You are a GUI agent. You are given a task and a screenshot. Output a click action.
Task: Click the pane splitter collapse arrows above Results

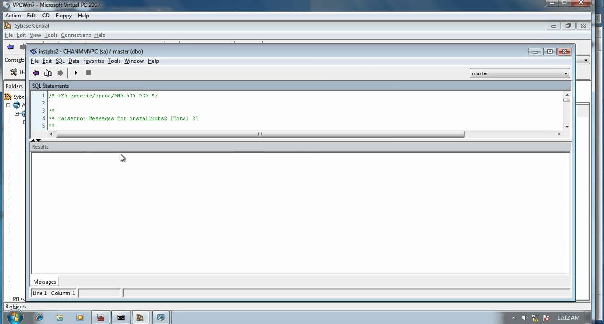point(35,140)
